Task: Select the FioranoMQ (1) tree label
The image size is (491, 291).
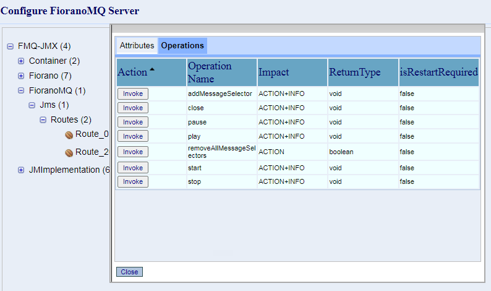Action: [x=58, y=90]
